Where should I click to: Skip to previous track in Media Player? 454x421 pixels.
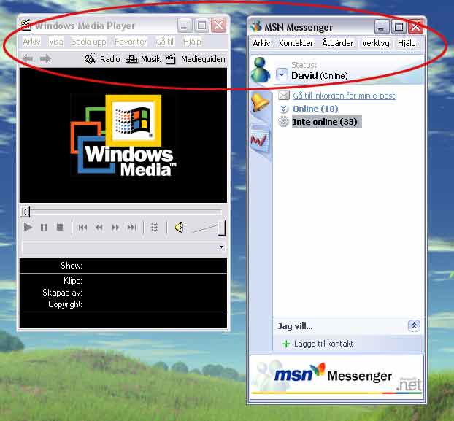point(82,228)
